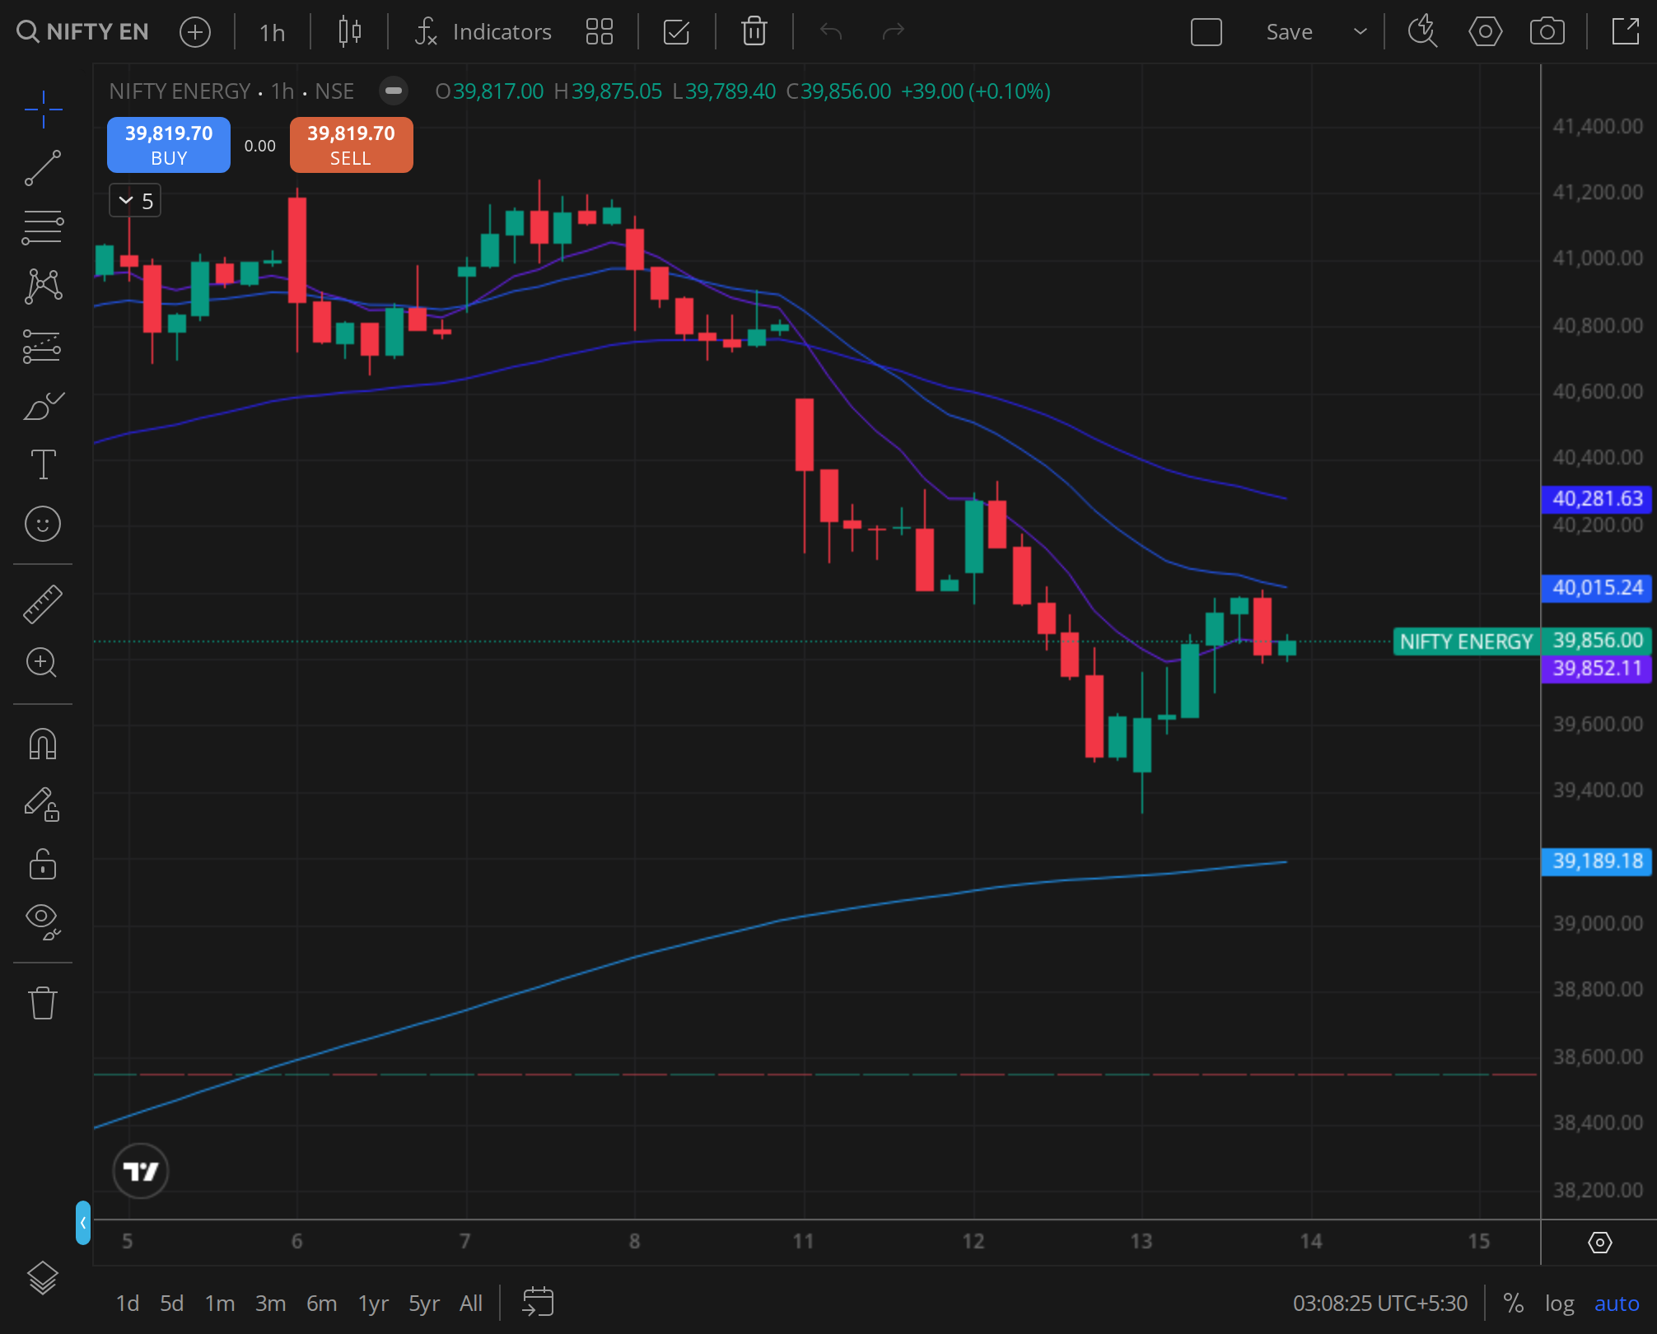The image size is (1657, 1334).
Task: Click the NIFTY ENERGY legend title
Action: click(180, 91)
